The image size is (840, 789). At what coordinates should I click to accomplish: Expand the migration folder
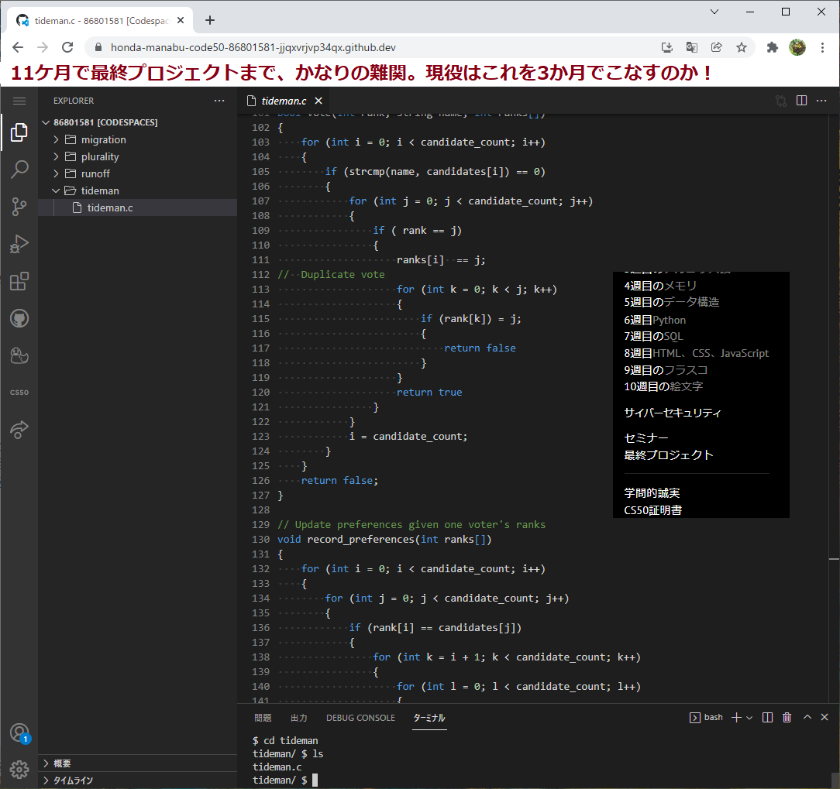click(x=103, y=139)
